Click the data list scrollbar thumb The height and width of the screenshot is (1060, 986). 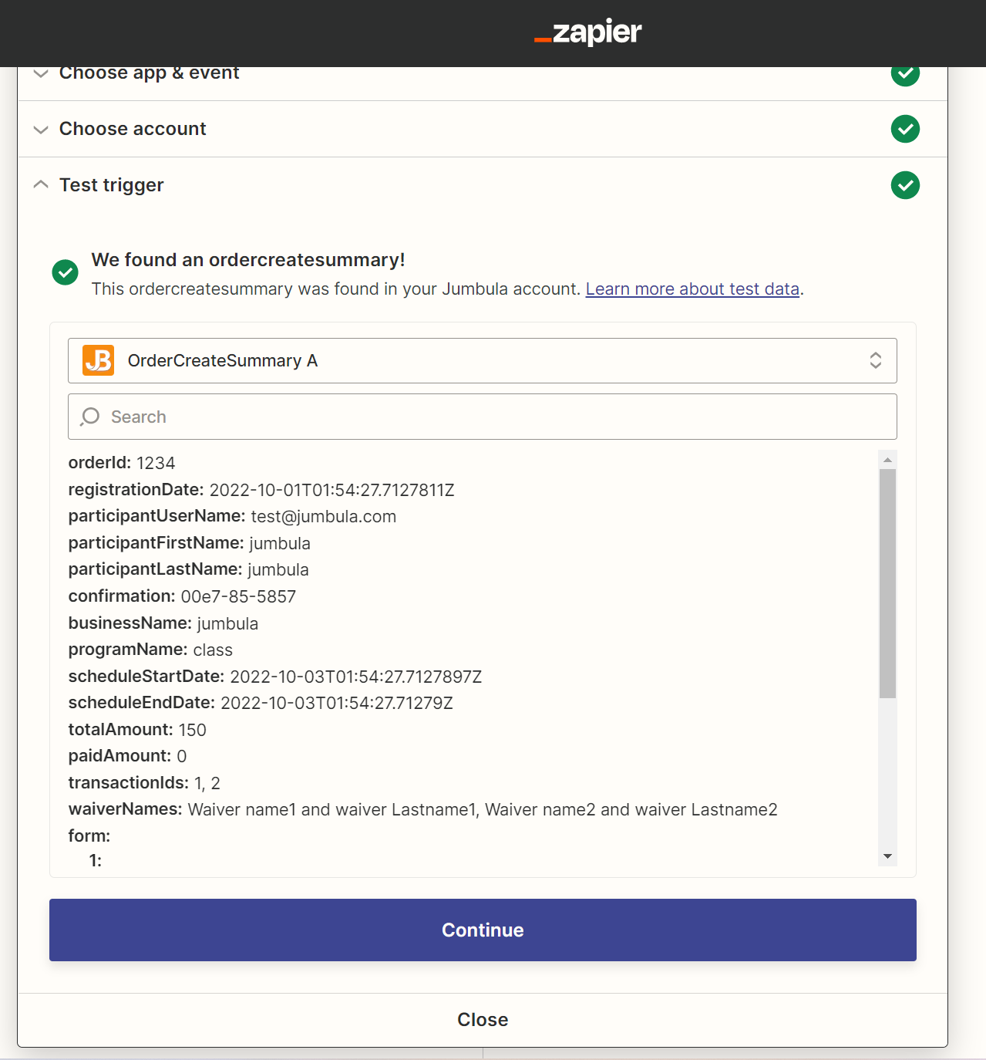pos(887,583)
